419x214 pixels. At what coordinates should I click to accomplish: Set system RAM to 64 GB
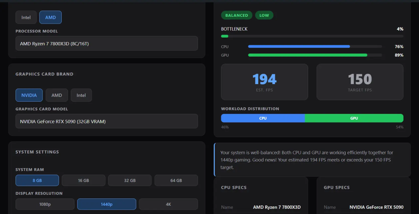click(176, 181)
